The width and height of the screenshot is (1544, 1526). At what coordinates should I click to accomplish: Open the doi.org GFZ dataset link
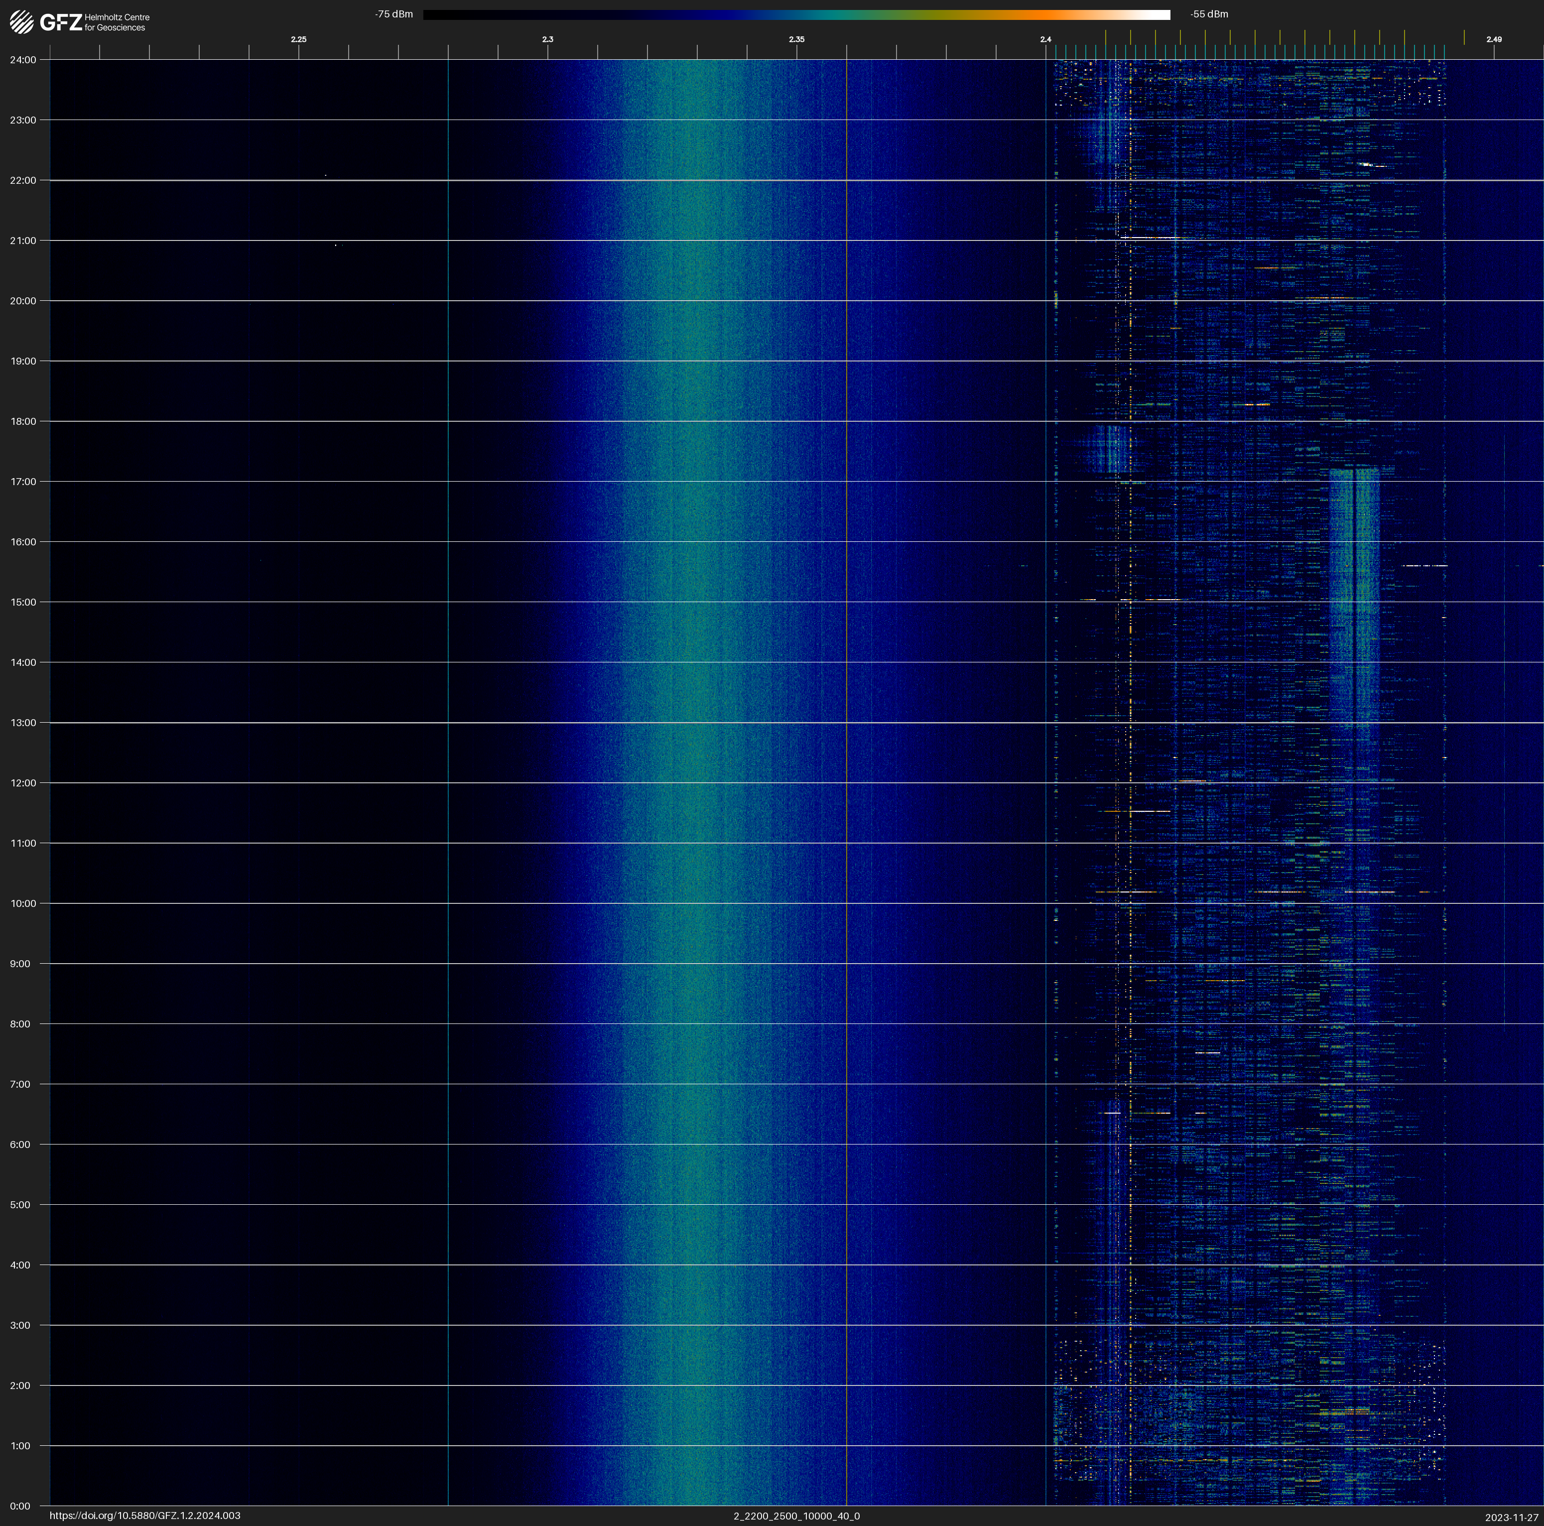pyautogui.click(x=144, y=1516)
